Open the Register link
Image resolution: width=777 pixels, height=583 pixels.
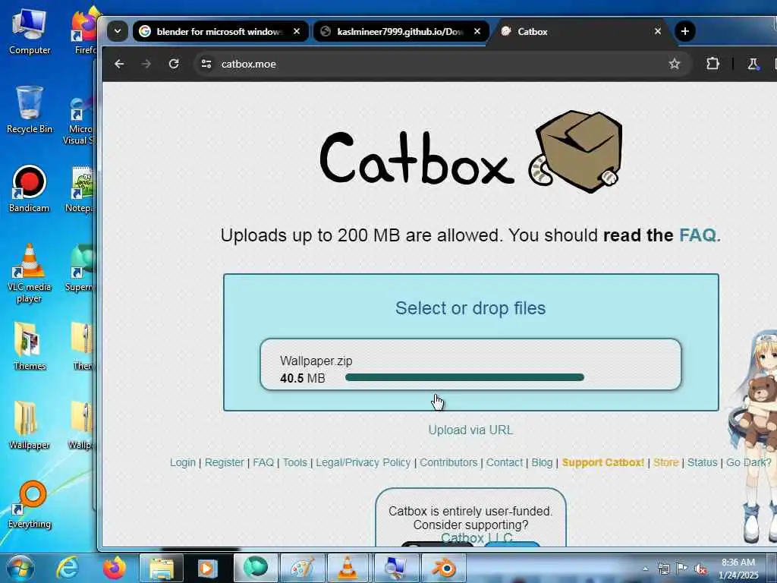click(x=224, y=462)
